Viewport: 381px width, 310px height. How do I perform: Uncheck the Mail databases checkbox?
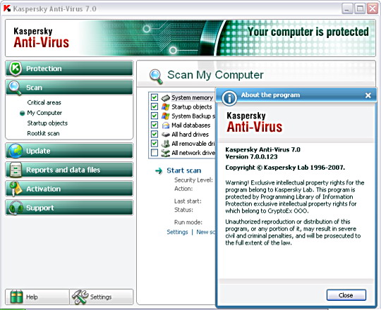(155, 125)
